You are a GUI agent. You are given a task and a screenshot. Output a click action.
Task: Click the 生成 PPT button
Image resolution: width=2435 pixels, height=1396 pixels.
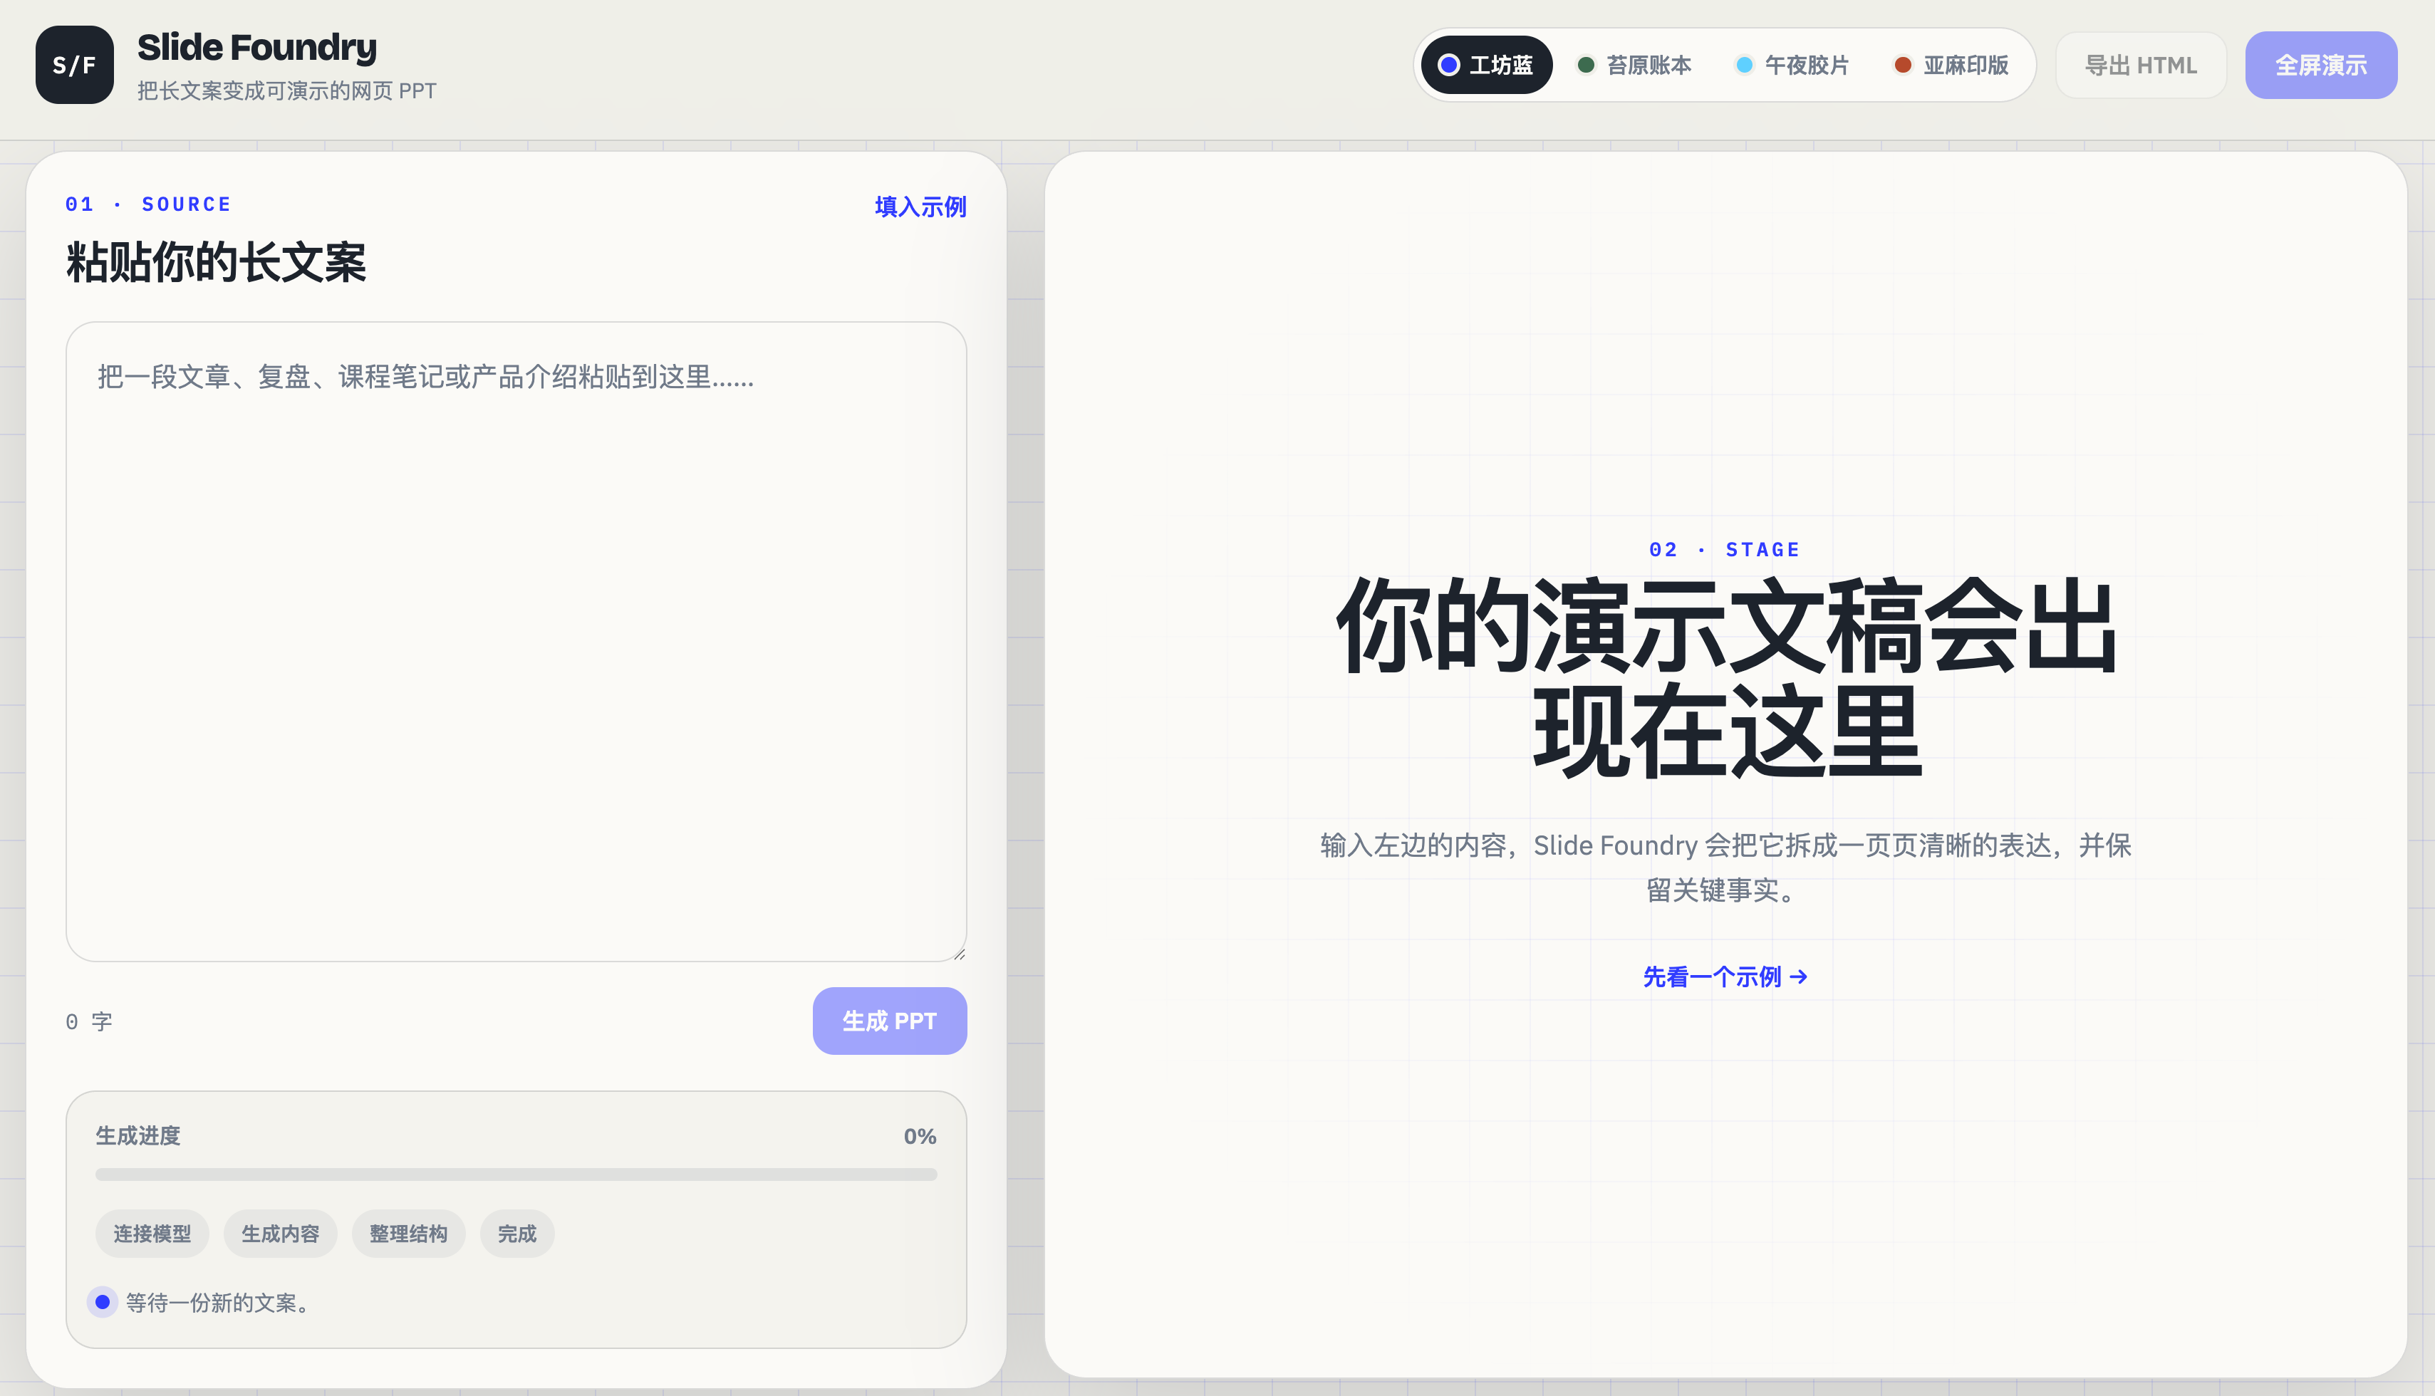coord(889,1021)
